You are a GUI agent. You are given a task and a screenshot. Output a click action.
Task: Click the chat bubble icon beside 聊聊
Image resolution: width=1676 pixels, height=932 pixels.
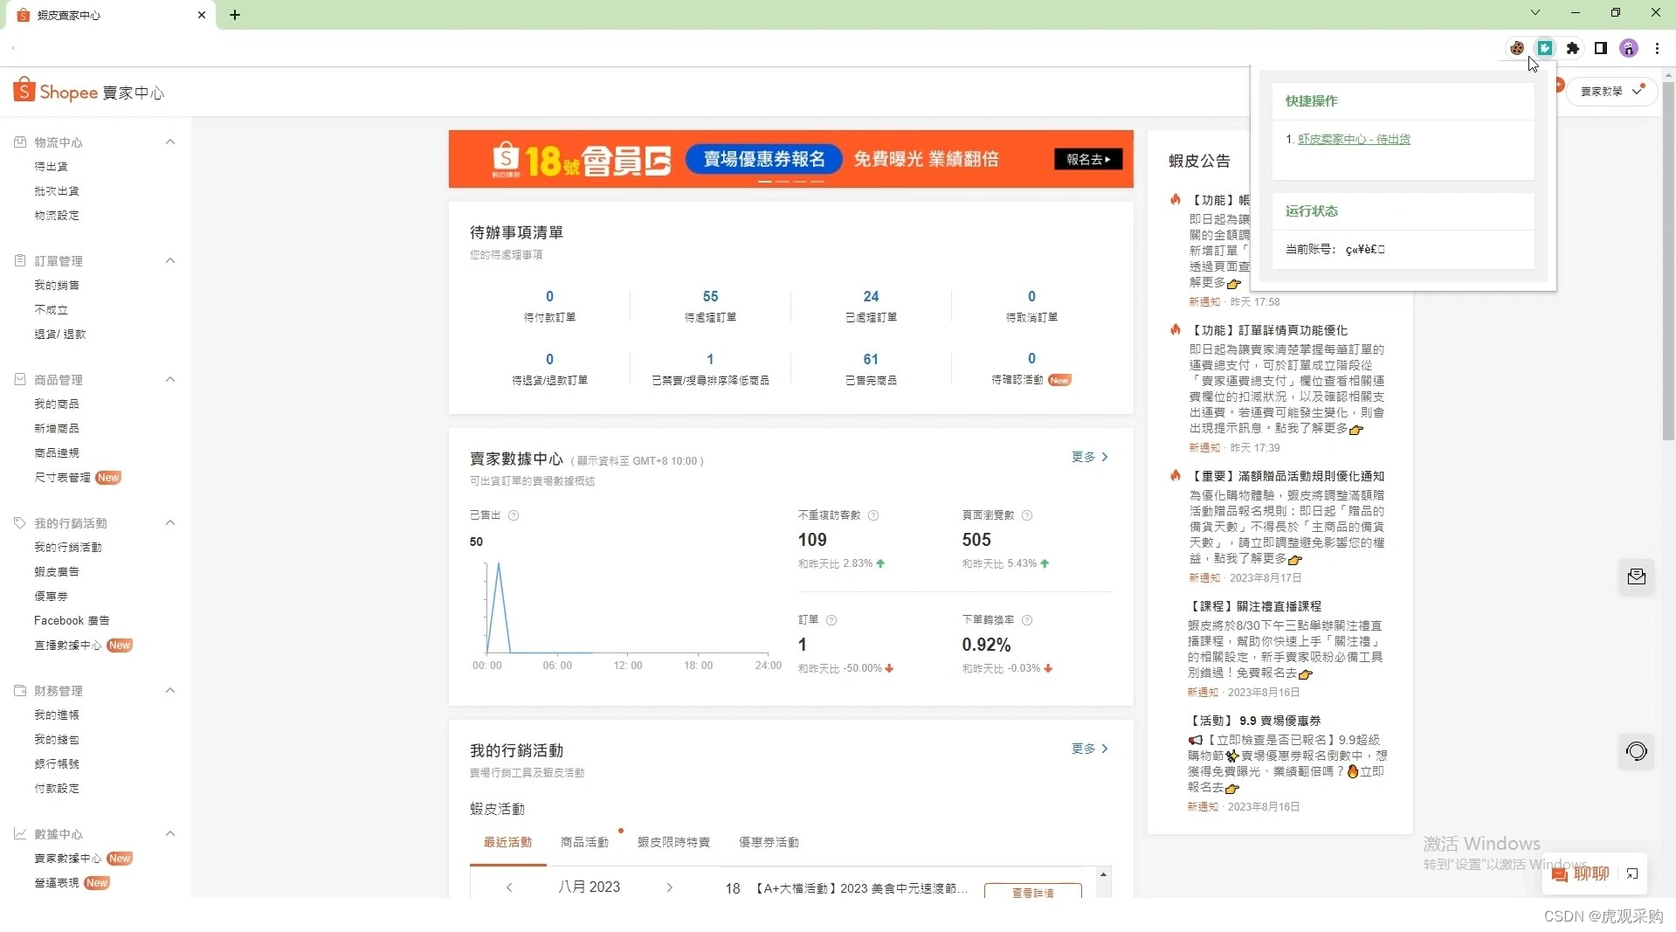[1560, 874]
